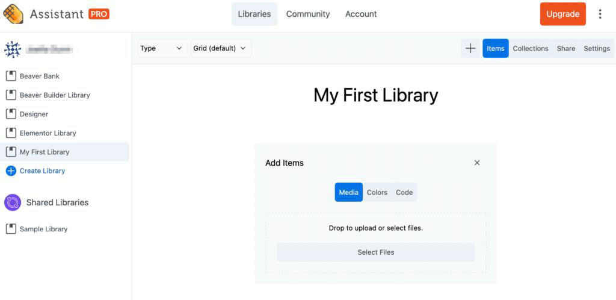Click the Select Files button
The height and width of the screenshot is (300, 616).
tap(376, 252)
